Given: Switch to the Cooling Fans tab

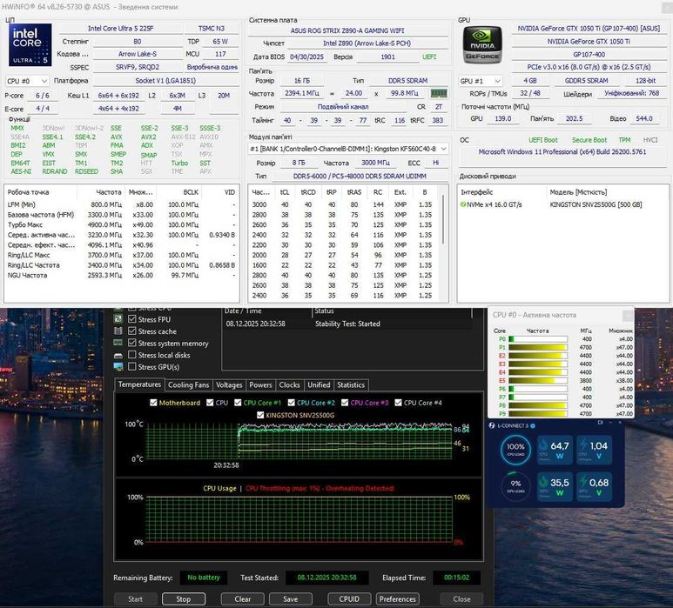Looking at the screenshot, I should tap(188, 384).
